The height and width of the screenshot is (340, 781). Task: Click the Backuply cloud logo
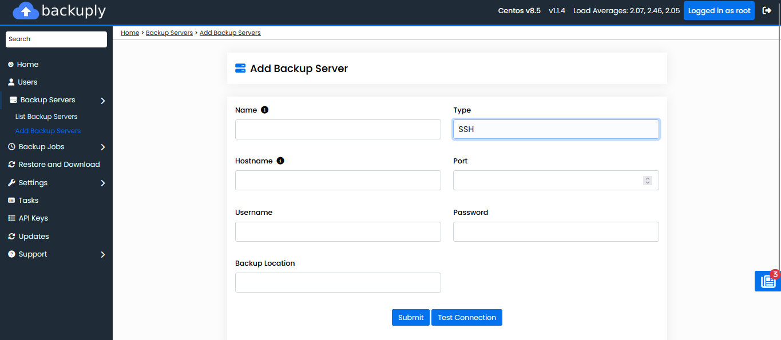(26, 11)
